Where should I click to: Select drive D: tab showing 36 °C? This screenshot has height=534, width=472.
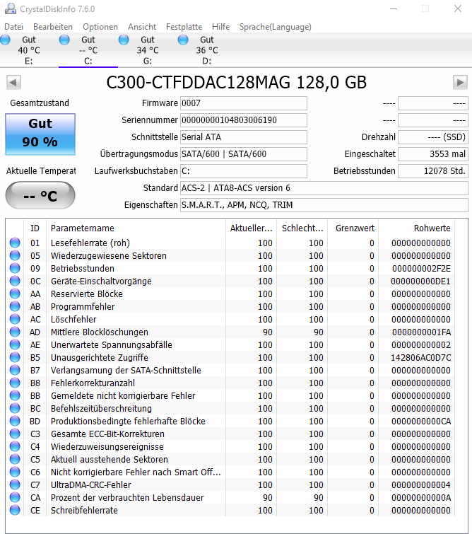tap(206, 50)
